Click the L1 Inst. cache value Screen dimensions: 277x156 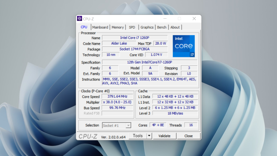(175, 102)
